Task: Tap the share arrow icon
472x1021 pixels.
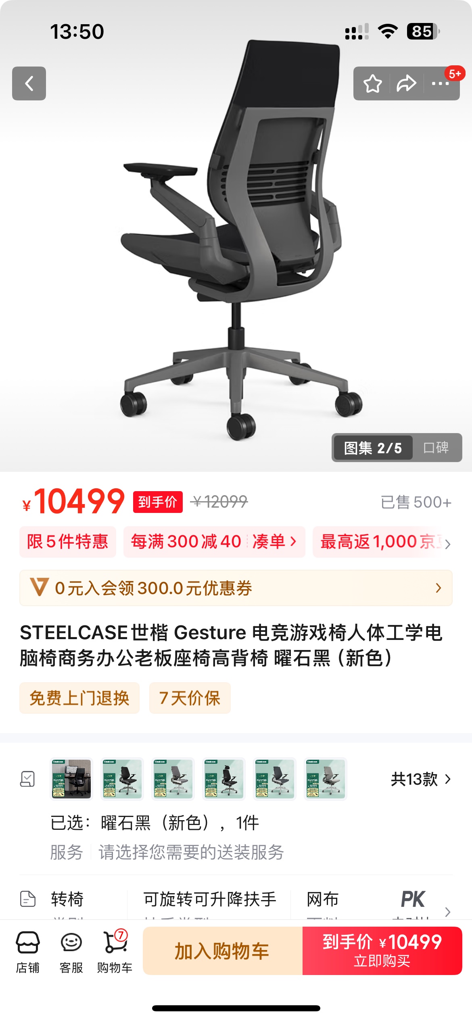Action: [x=406, y=83]
